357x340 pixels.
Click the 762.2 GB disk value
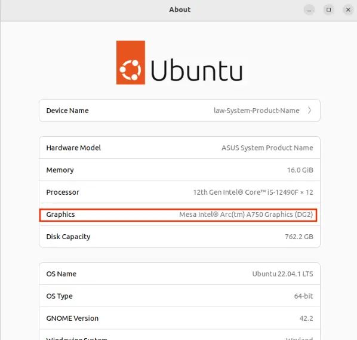(299, 237)
